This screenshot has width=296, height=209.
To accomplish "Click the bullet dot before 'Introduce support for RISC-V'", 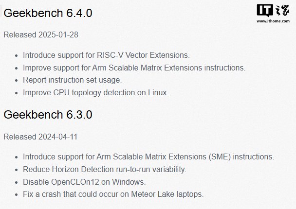I will pyautogui.click(x=16, y=55).
